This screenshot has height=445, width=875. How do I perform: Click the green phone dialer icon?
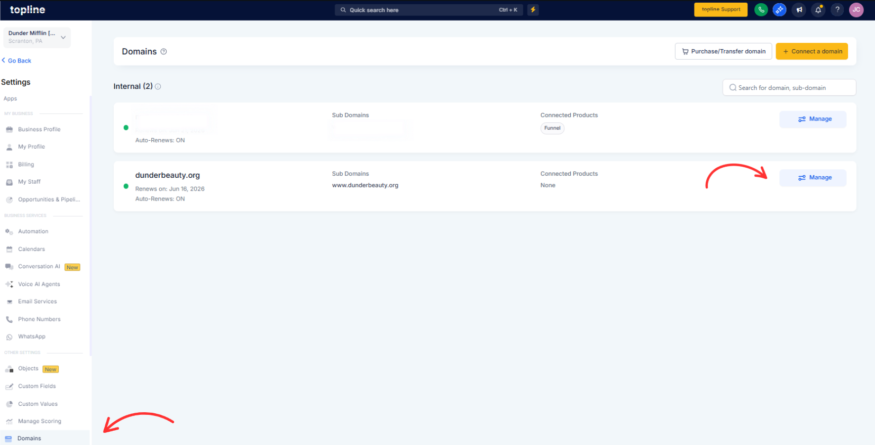(x=761, y=10)
